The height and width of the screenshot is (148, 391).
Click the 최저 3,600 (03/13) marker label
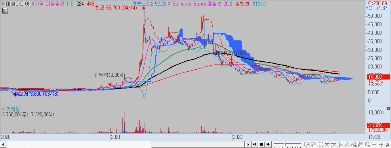(39, 94)
